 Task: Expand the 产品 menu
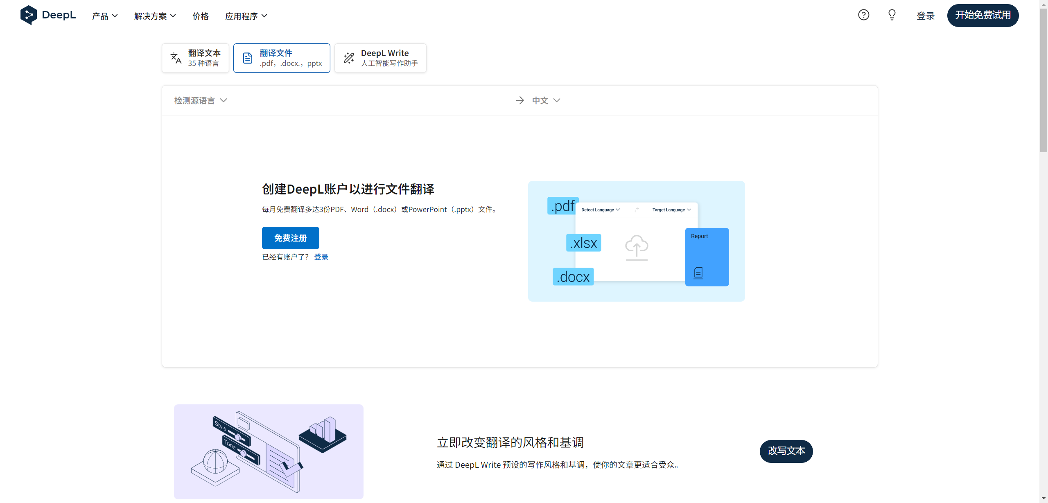105,16
